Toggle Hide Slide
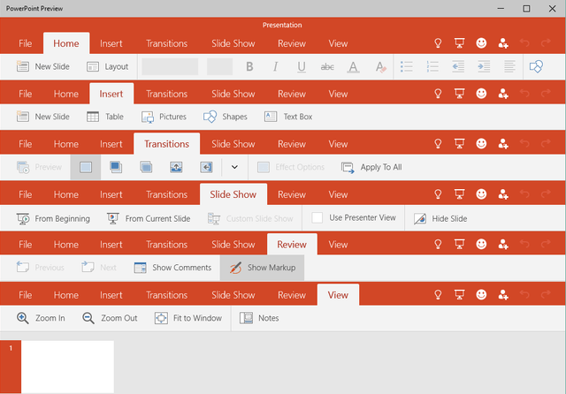This screenshot has width=566, height=394. point(440,219)
